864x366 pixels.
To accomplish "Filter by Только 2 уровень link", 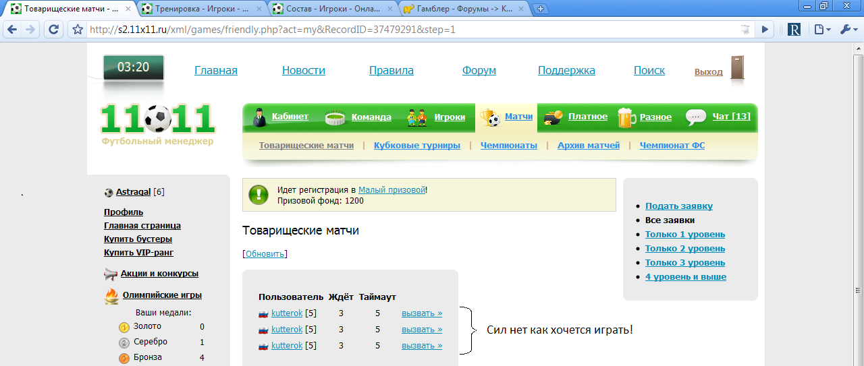I will point(684,249).
